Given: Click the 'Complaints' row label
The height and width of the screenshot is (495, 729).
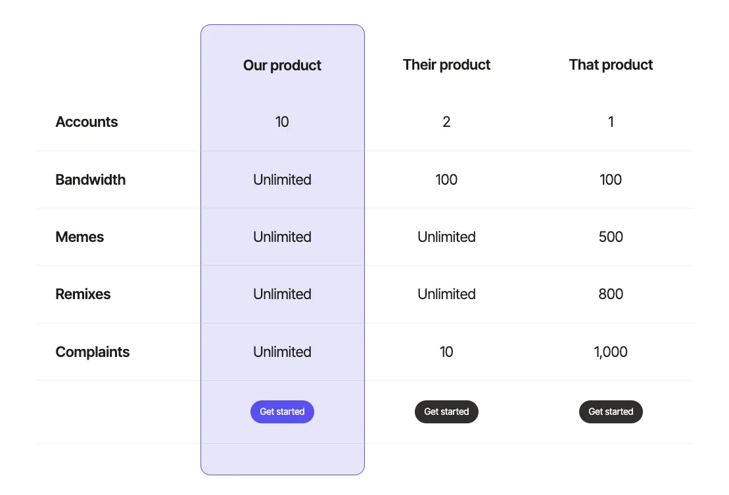Looking at the screenshot, I should coord(92,352).
